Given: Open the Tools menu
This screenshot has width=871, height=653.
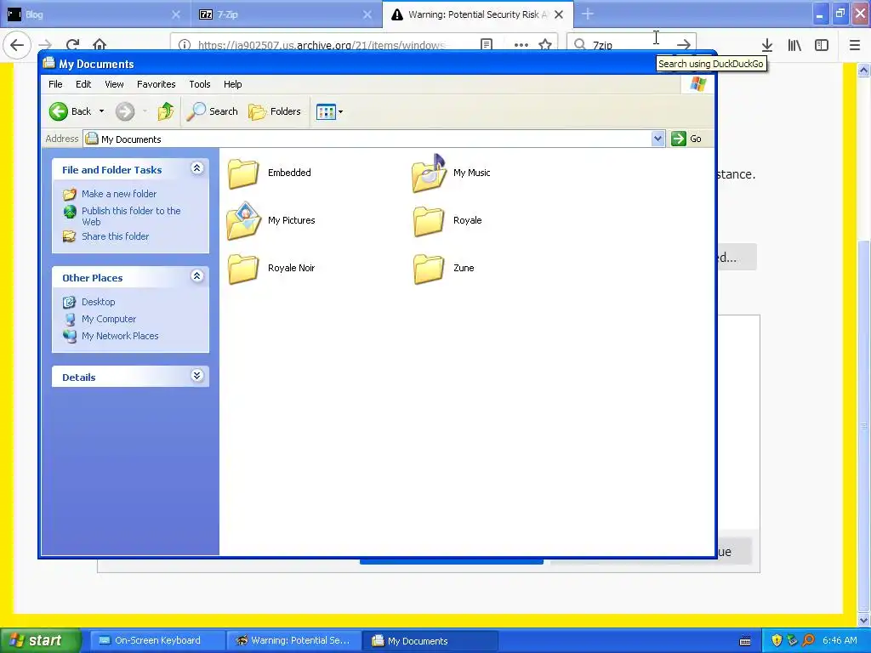Looking at the screenshot, I should [199, 84].
